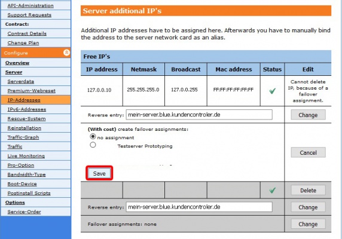The height and width of the screenshot is (239, 342).
Task: Save the failover assignment
Action: click(x=99, y=173)
